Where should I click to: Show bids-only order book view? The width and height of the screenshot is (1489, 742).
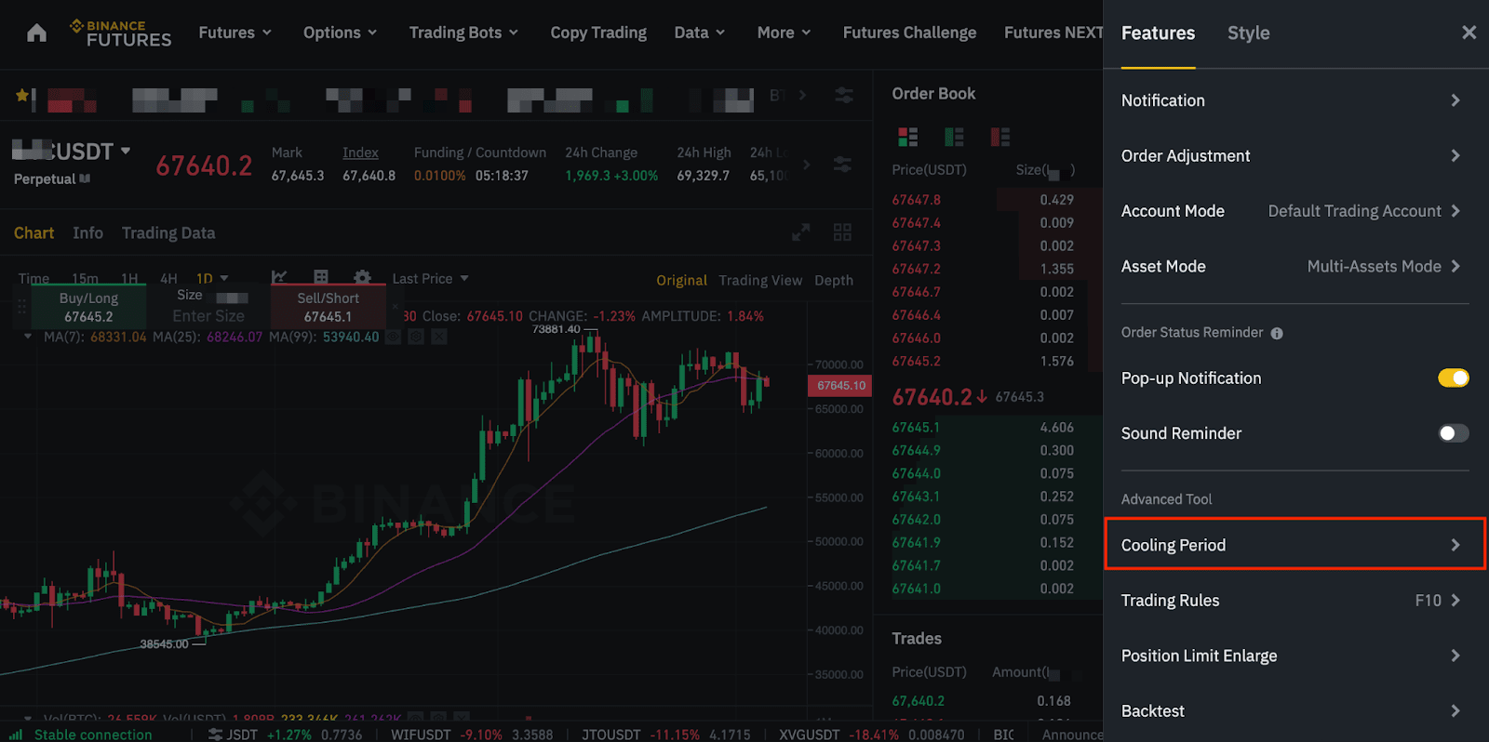click(x=954, y=138)
